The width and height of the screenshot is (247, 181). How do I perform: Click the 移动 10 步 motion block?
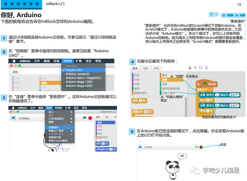[x=102, y=144]
